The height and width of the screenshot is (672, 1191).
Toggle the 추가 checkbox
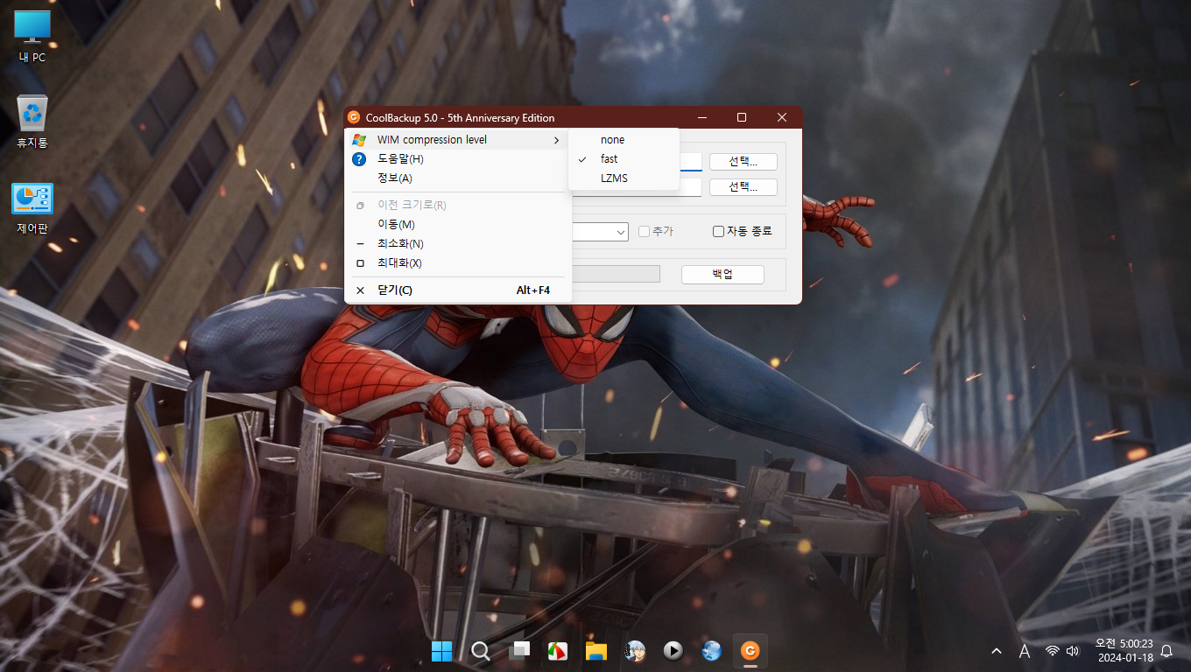(x=656, y=232)
